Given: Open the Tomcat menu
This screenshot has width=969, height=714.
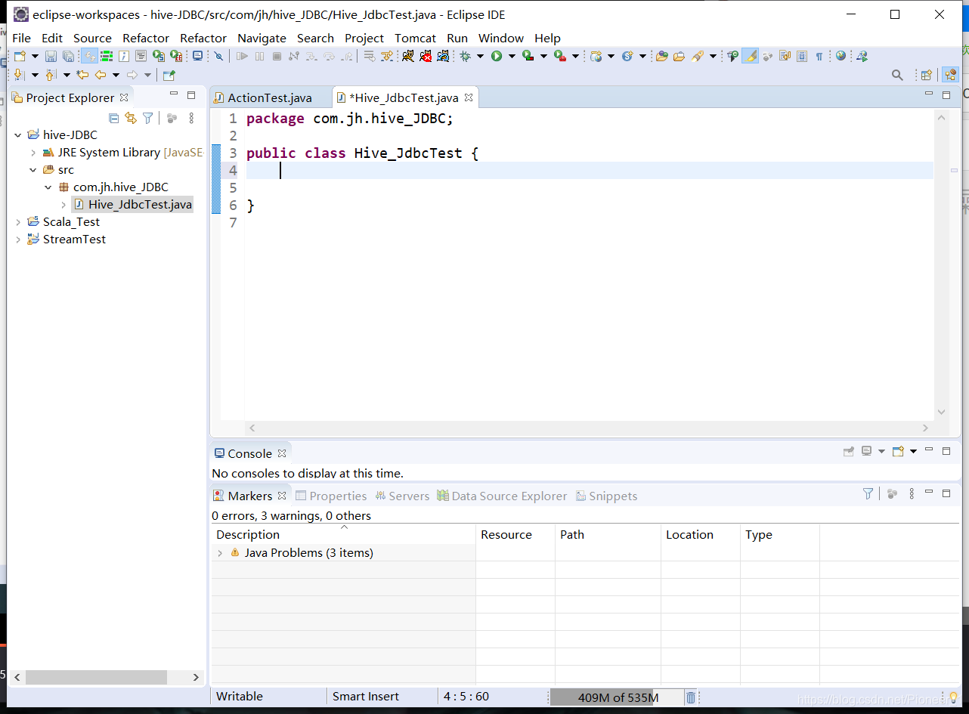Looking at the screenshot, I should 415,38.
